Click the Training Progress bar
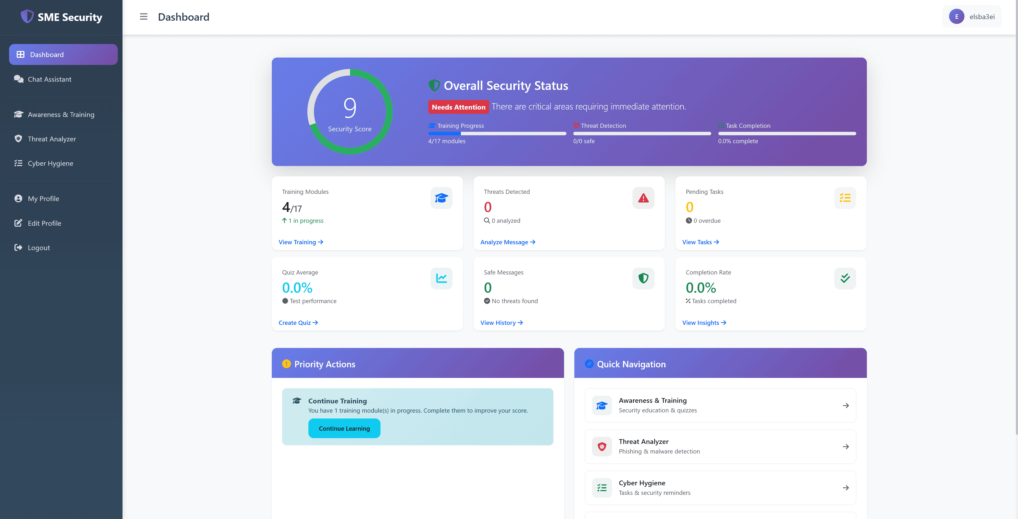This screenshot has height=519, width=1018. point(497,134)
